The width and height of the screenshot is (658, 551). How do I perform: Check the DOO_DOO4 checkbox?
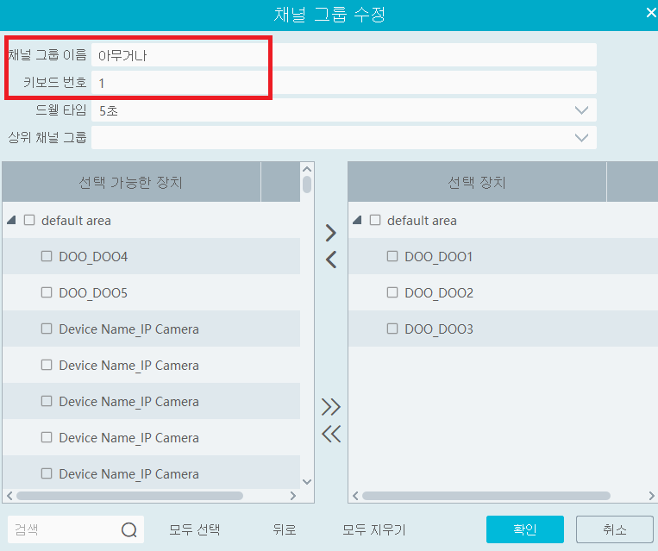point(47,256)
